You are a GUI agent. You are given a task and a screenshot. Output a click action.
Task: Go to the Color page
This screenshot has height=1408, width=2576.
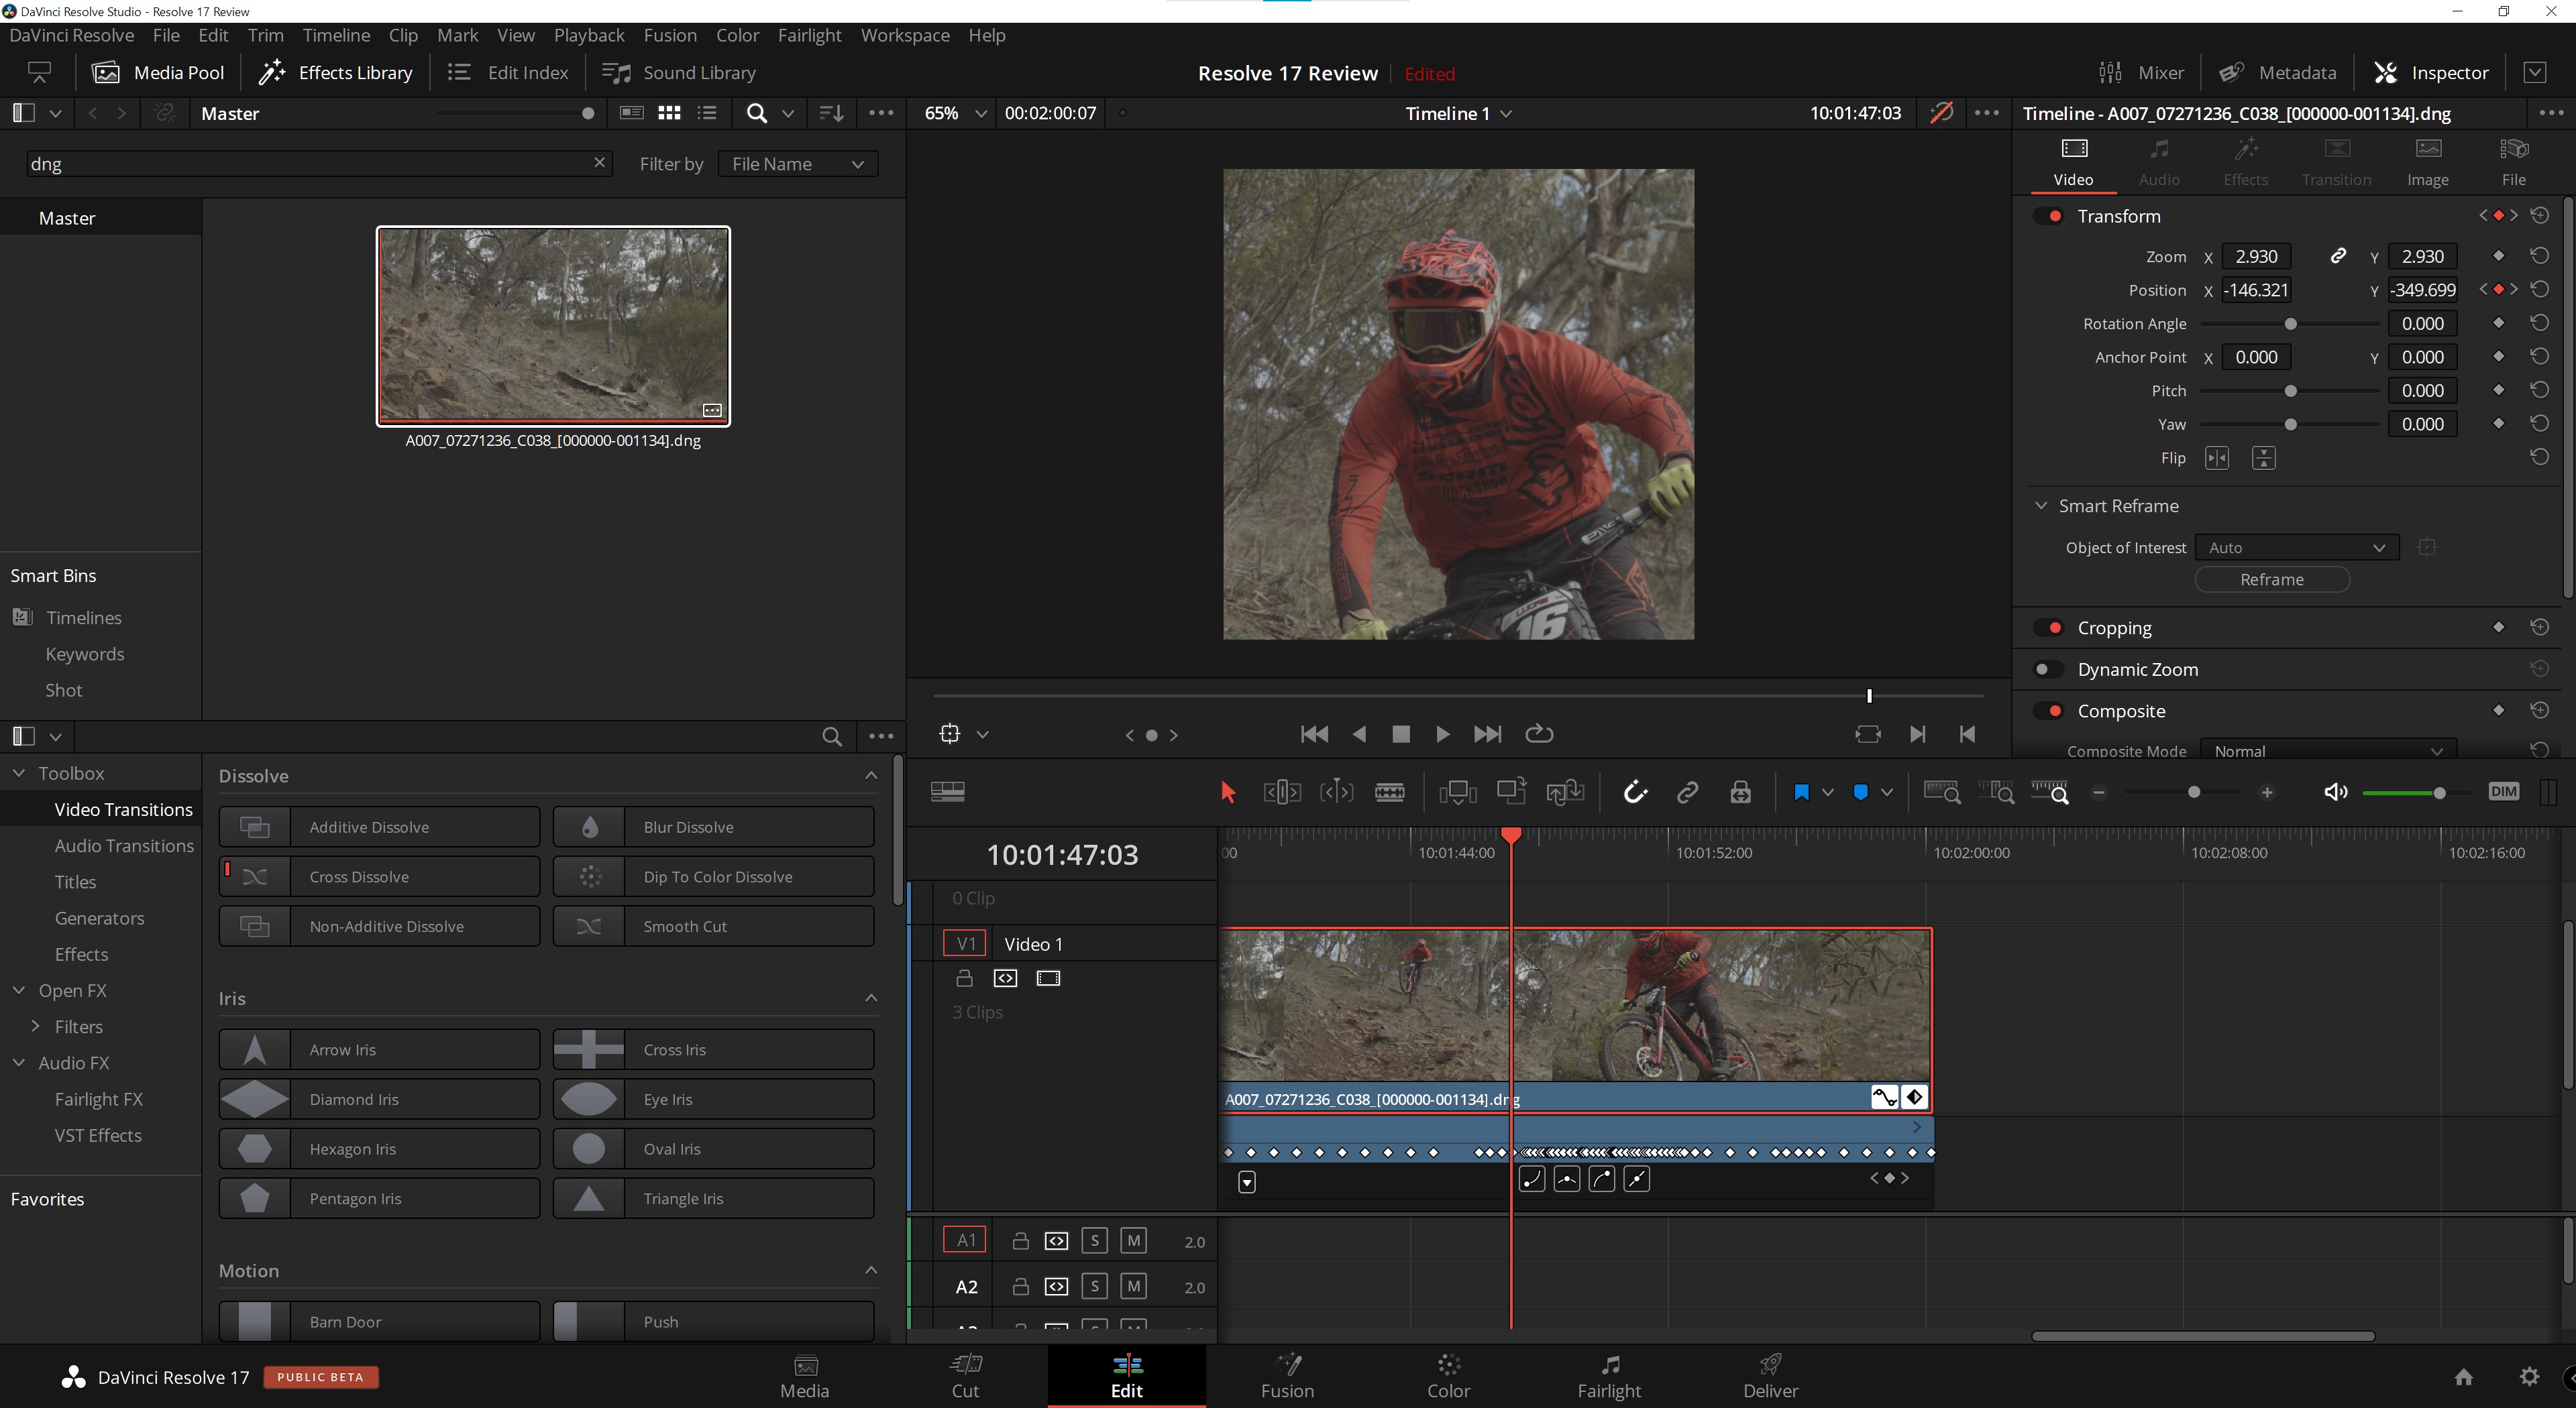click(1448, 1376)
